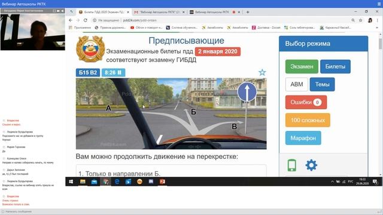Viewport: 383px width, 215px height.
Task: Open the Chrome three-dot menu
Action: (x=378, y=20)
